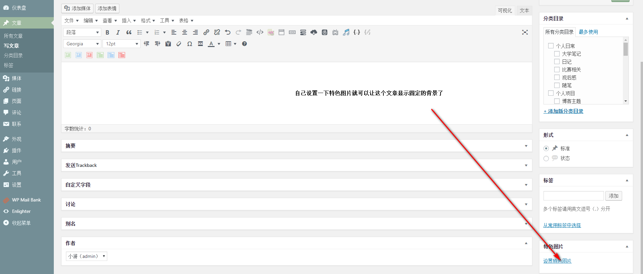Paste as text clipboard icon
Image resolution: width=643 pixels, height=274 pixels.
click(168, 44)
